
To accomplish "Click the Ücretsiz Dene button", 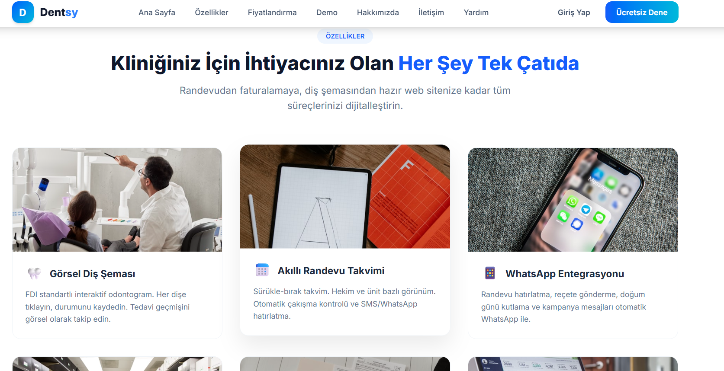I will point(642,12).
